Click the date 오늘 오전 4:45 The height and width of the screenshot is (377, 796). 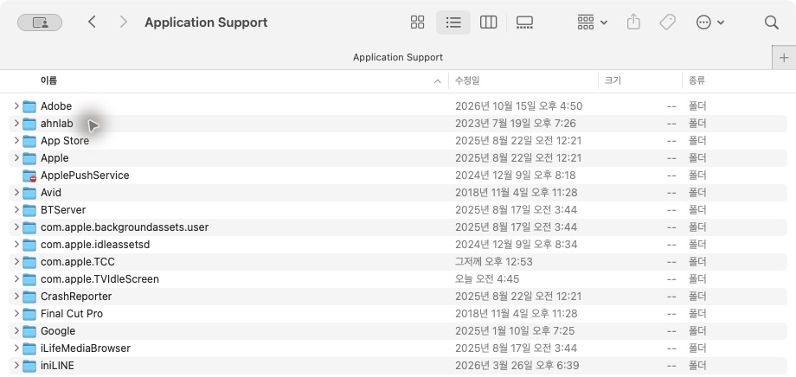[487, 279]
